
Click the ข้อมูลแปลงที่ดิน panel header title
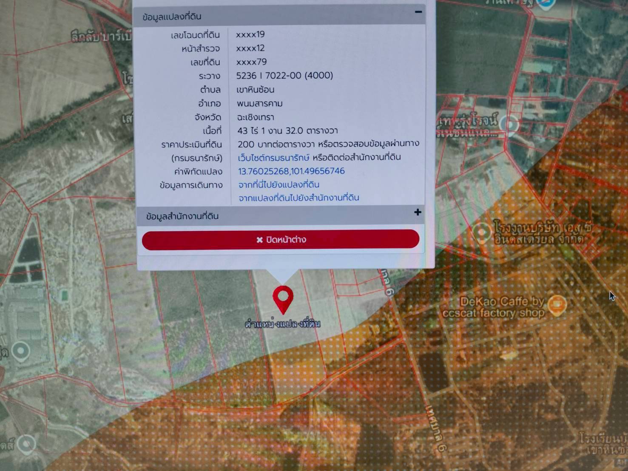pyautogui.click(x=172, y=17)
